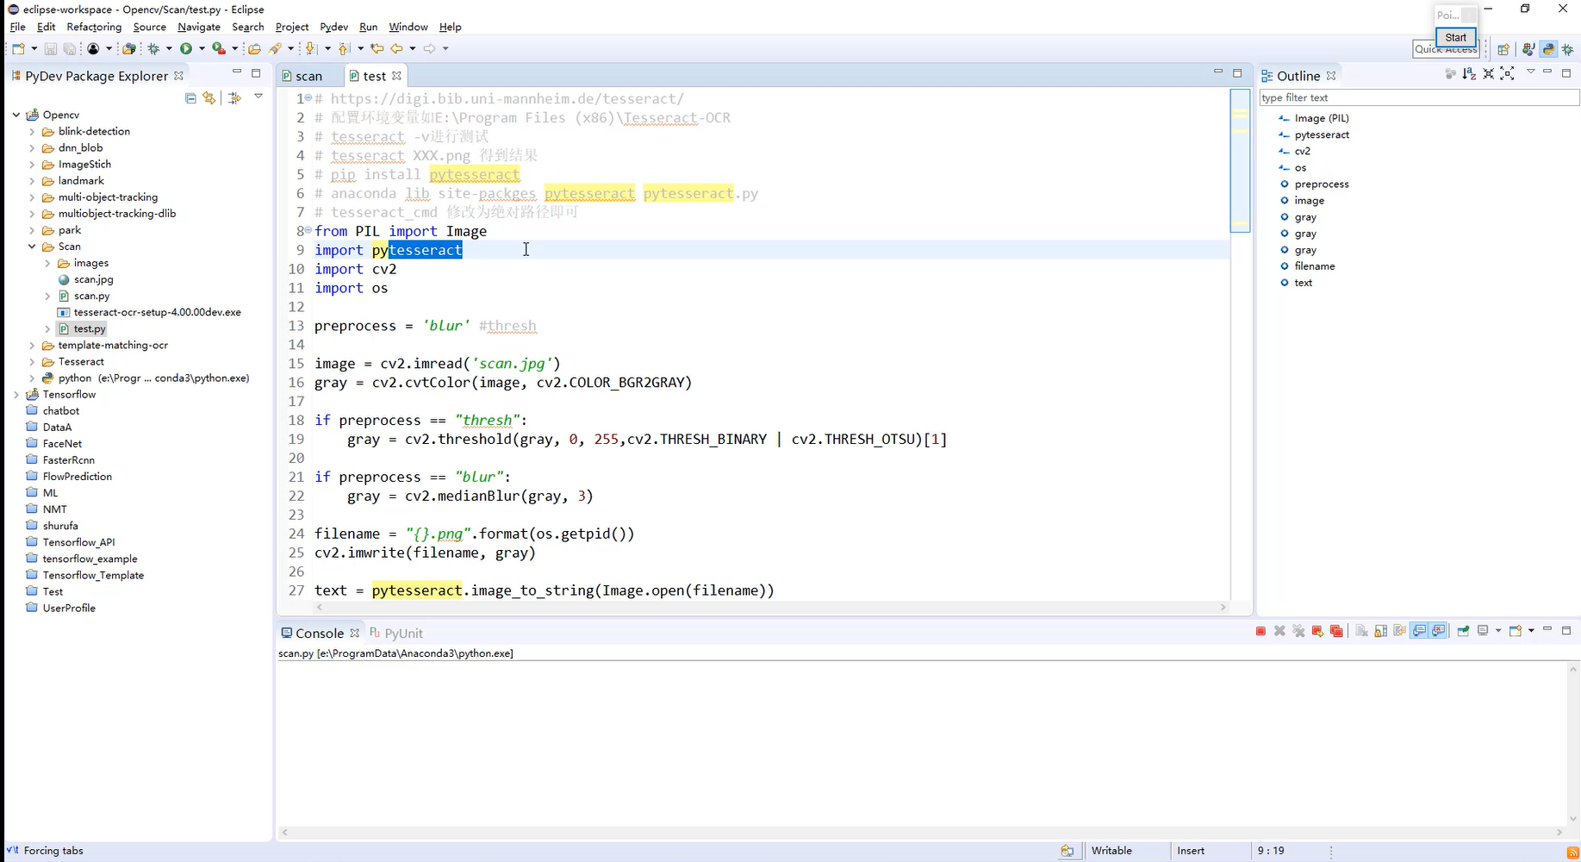Click the Save toolbar icon

[x=51, y=49]
